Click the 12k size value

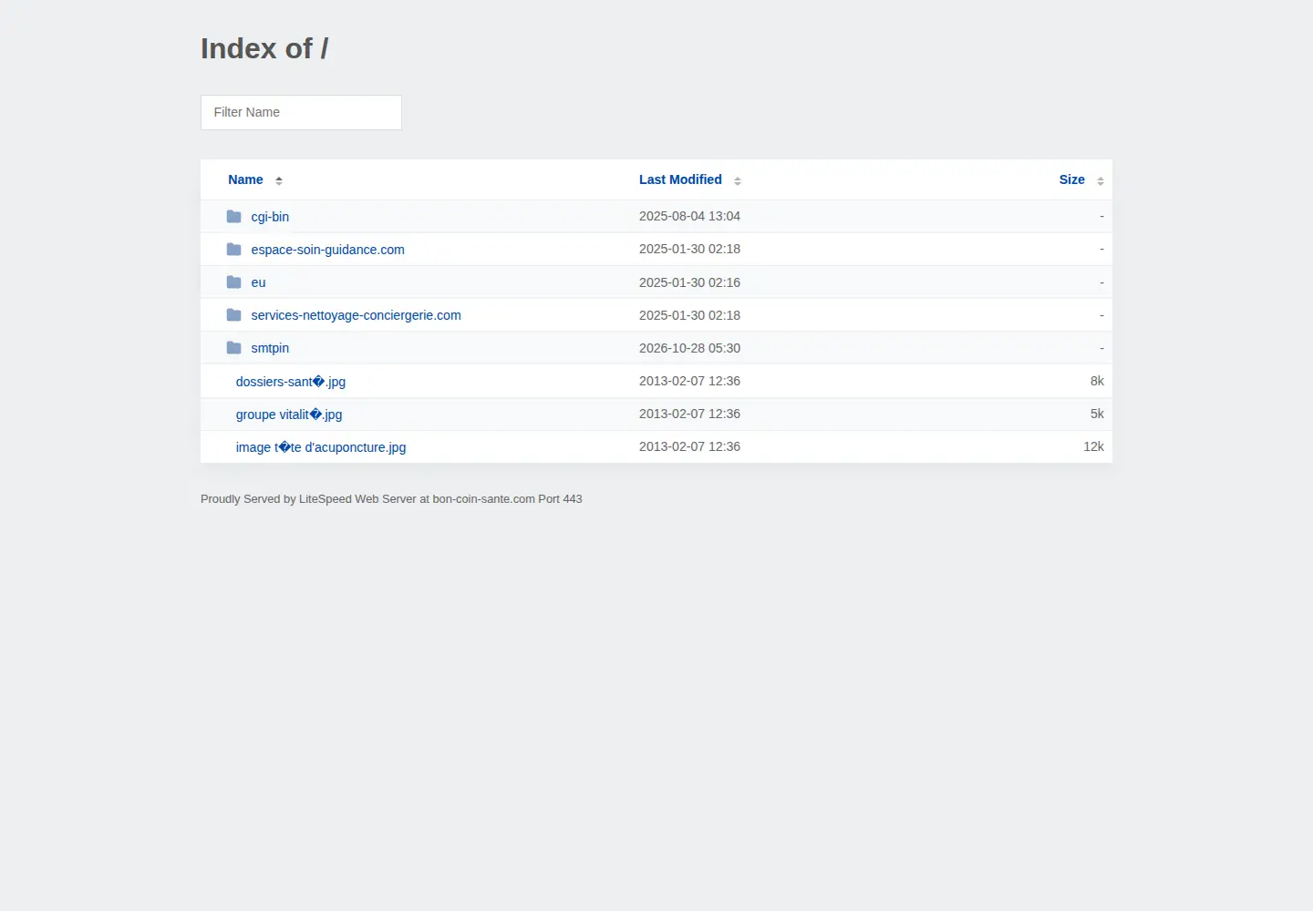point(1093,446)
